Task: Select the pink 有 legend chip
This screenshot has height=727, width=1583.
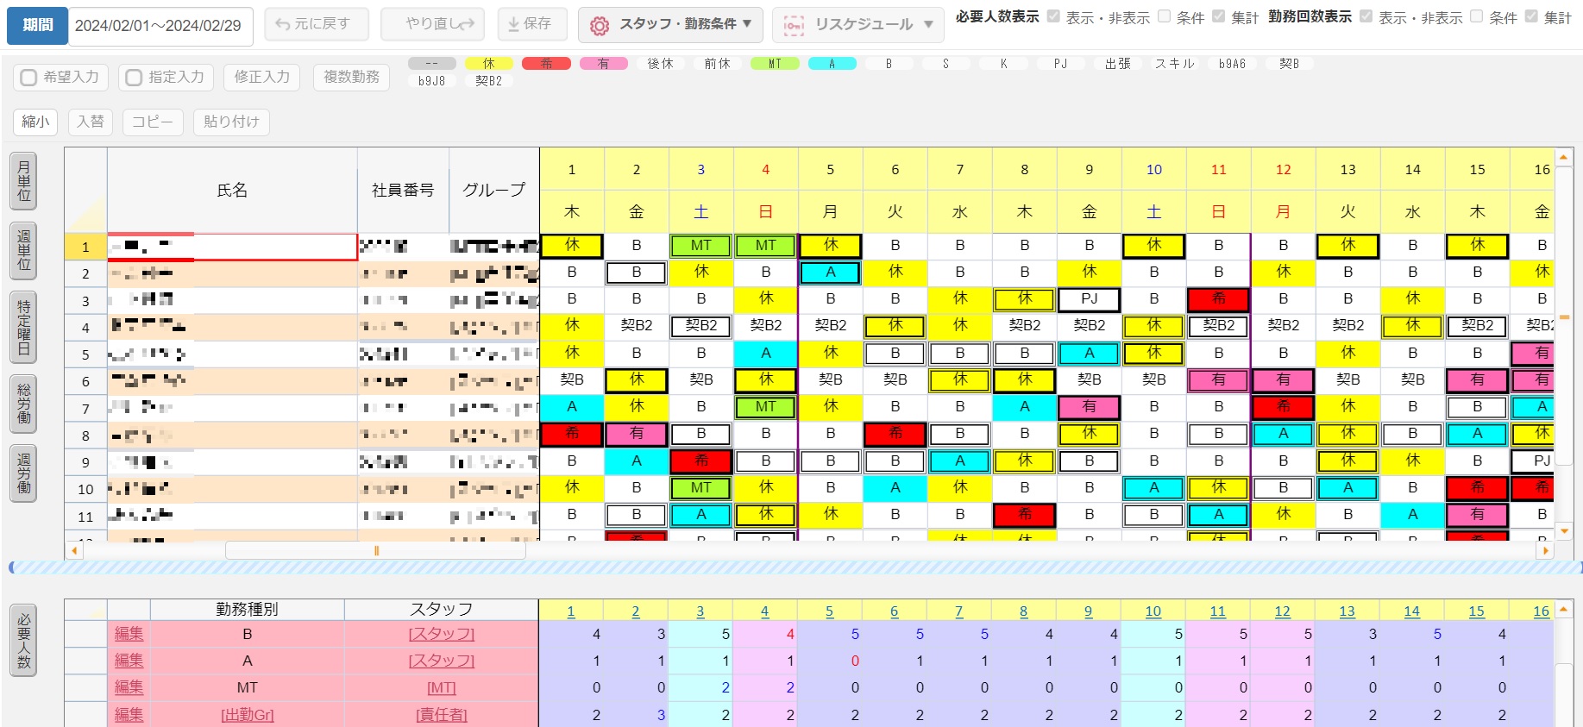Action: 603,64
